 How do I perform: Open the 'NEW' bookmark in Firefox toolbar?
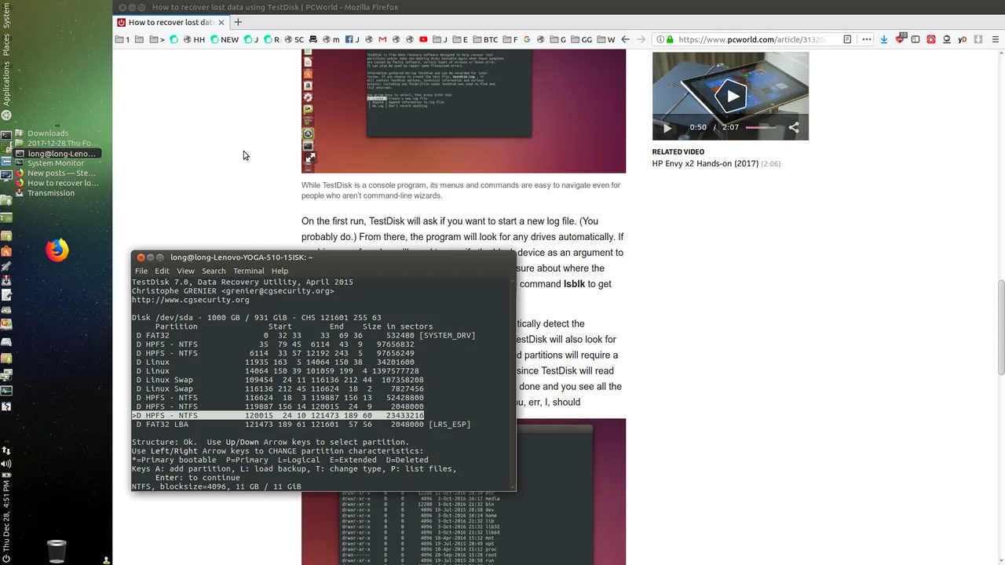(224, 39)
